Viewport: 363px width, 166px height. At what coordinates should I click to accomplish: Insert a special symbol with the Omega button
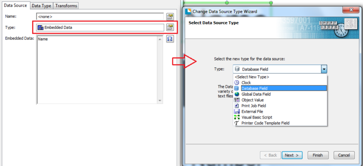[x=170, y=39]
